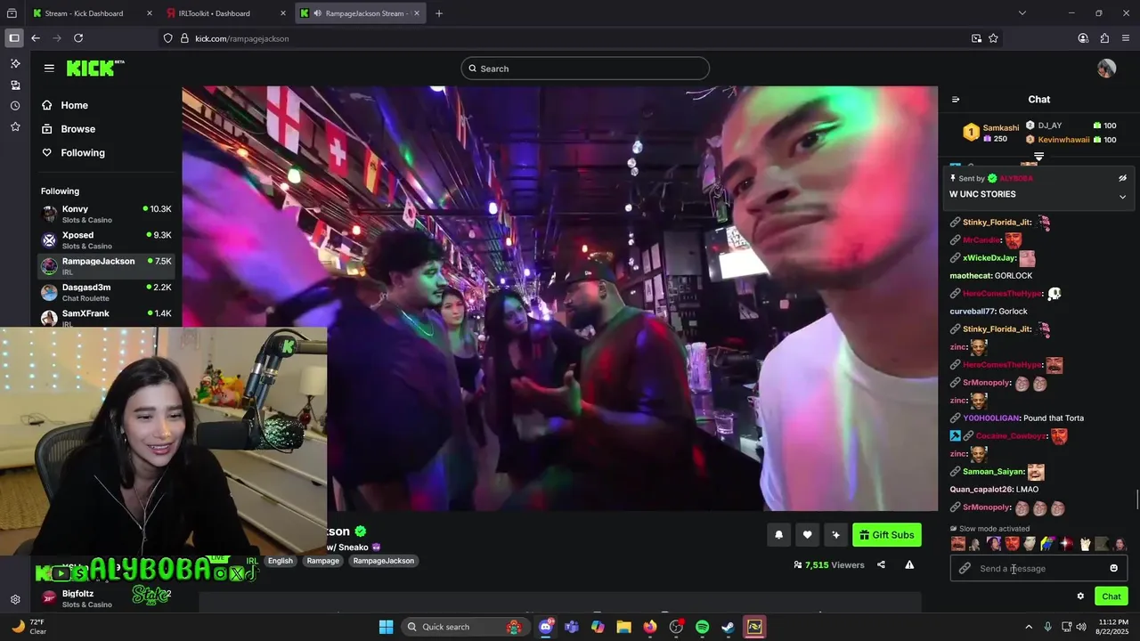Follow the channel with the heart button
1140x641 pixels.
click(807, 535)
